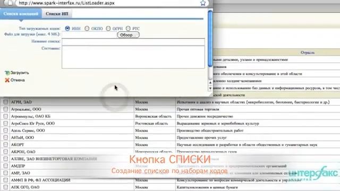Click Ростовская область region cell
This screenshot has width=340, height=191.
pos(151,124)
